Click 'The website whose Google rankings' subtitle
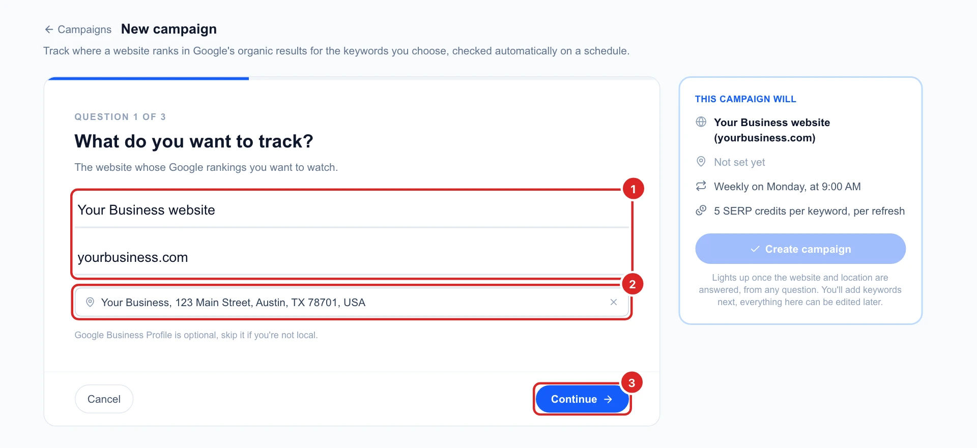This screenshot has height=448, width=977. tap(206, 167)
